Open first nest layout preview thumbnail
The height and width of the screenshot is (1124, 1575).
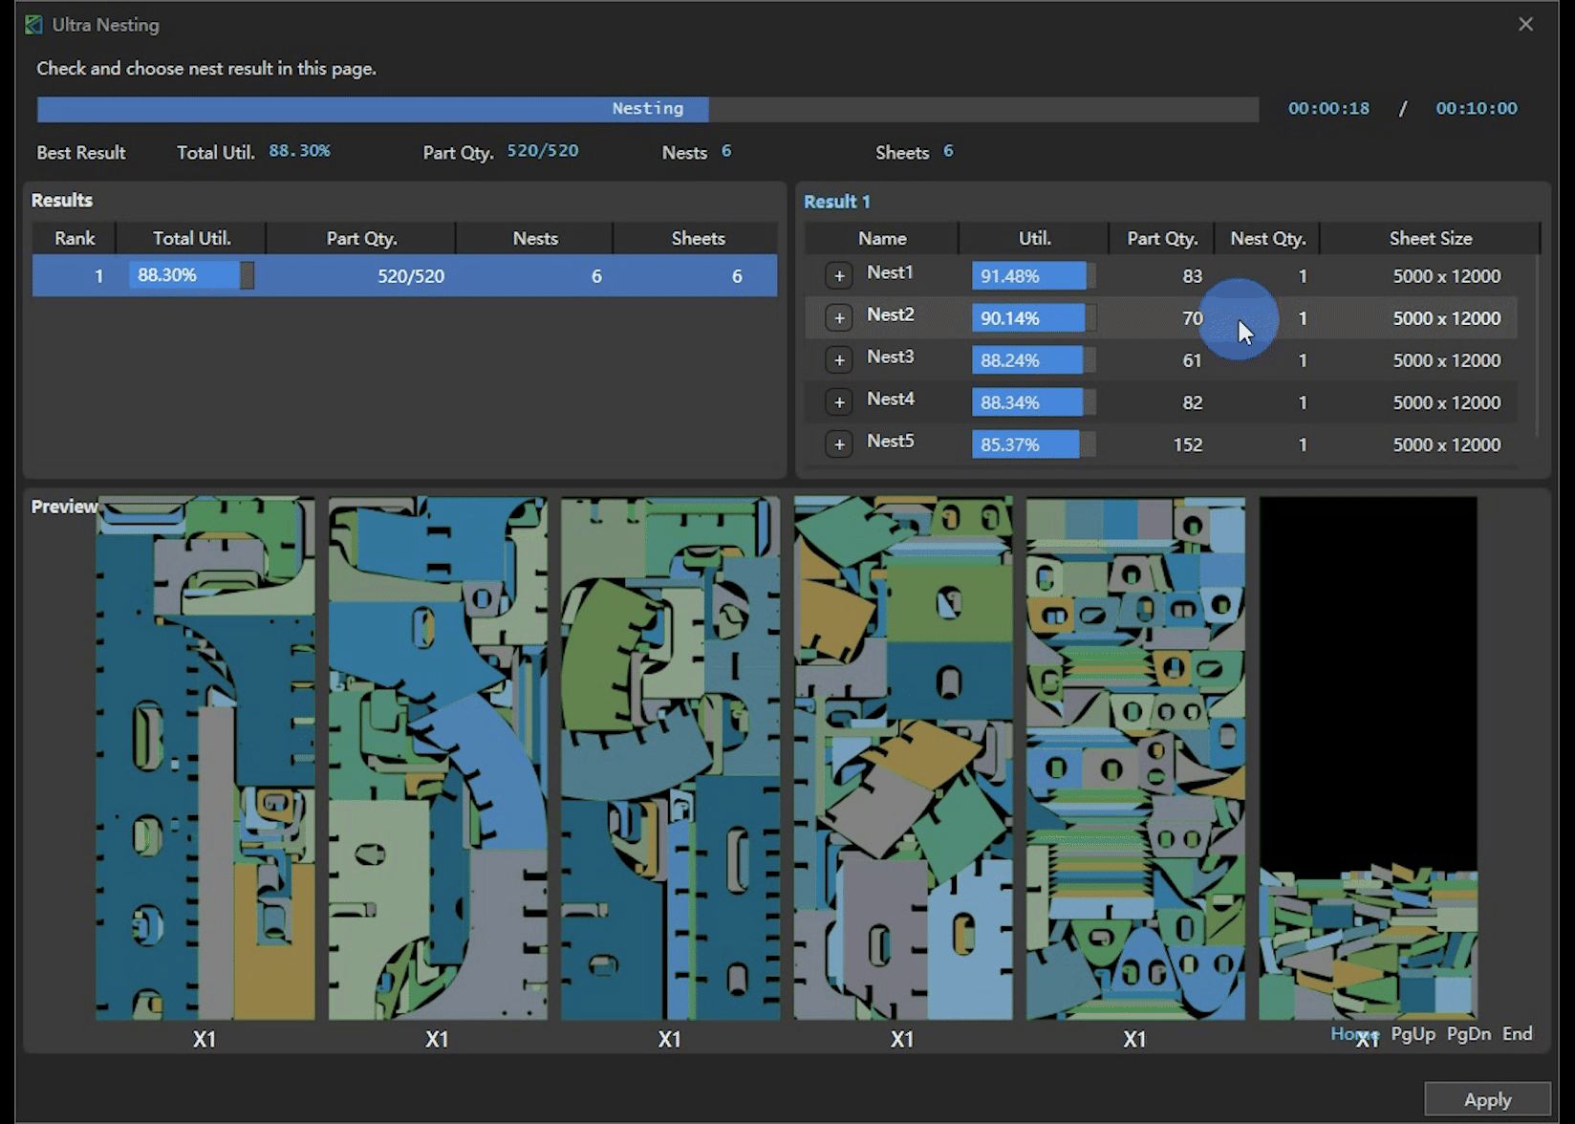click(205, 758)
